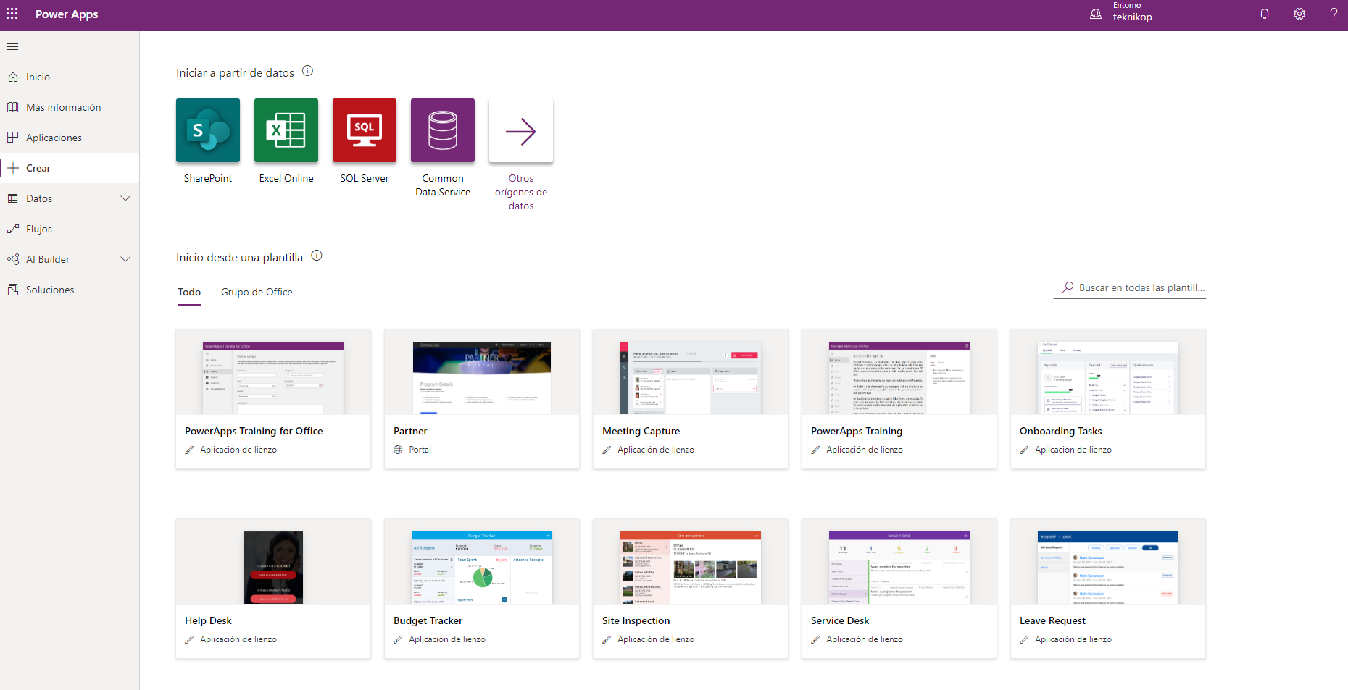Viewport: 1348px width, 690px height.
Task: Switch to the Todo templates tab
Action: pyautogui.click(x=189, y=292)
